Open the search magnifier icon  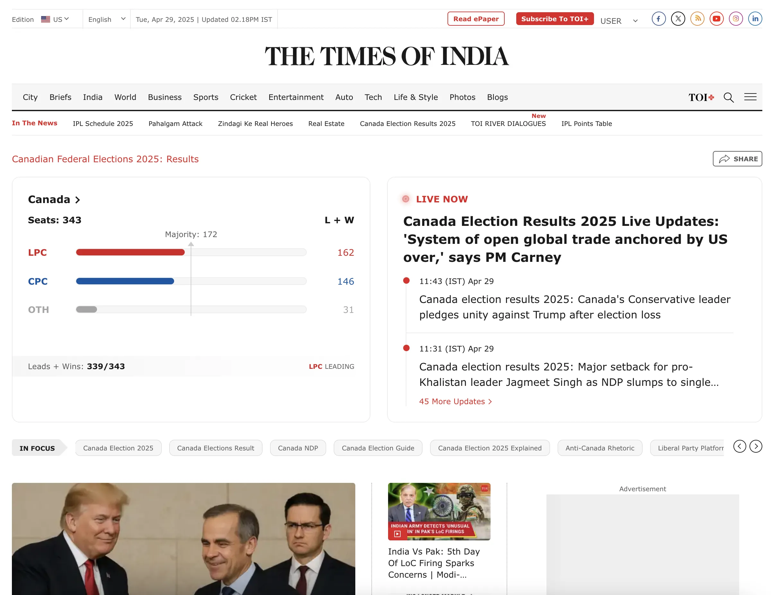[729, 97]
